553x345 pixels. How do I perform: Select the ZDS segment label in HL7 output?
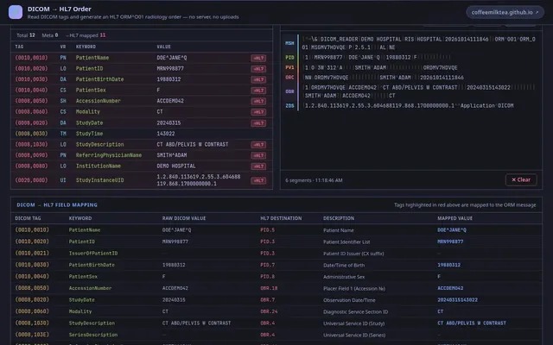pos(289,105)
